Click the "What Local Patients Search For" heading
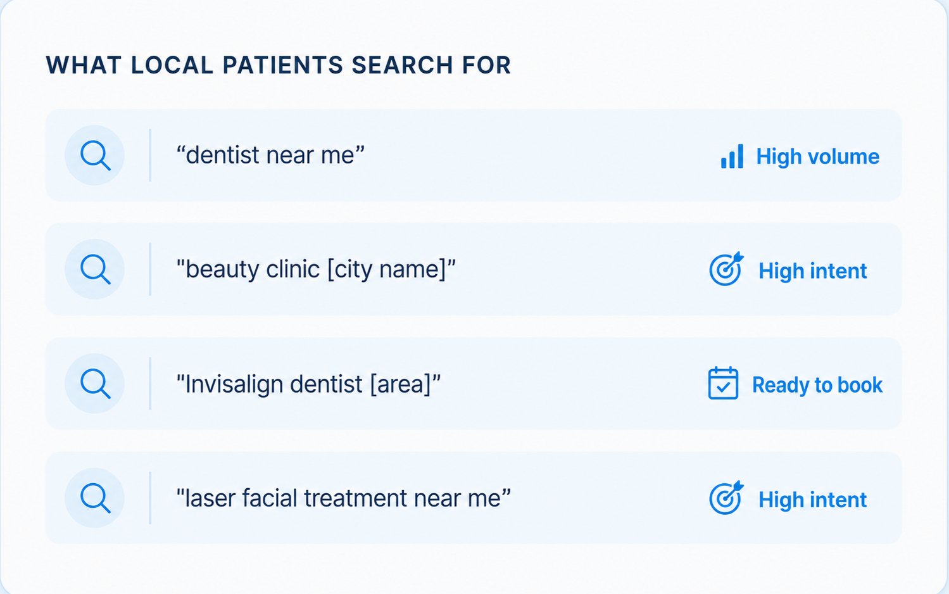 click(279, 65)
